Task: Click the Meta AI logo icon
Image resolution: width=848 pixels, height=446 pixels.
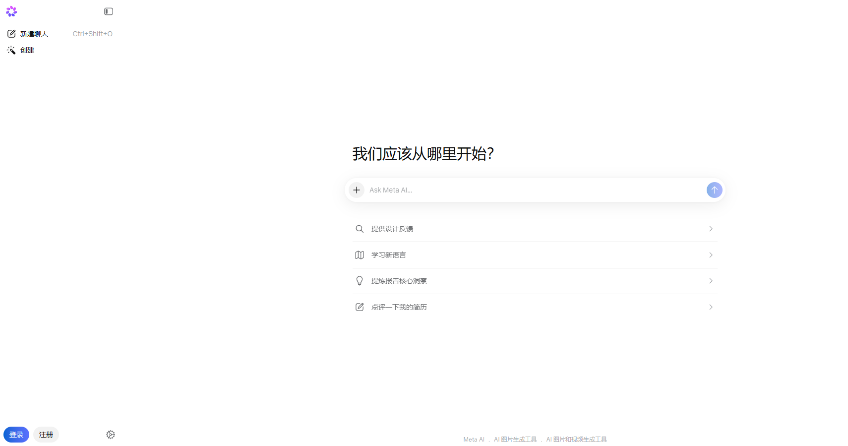Action: pyautogui.click(x=11, y=11)
